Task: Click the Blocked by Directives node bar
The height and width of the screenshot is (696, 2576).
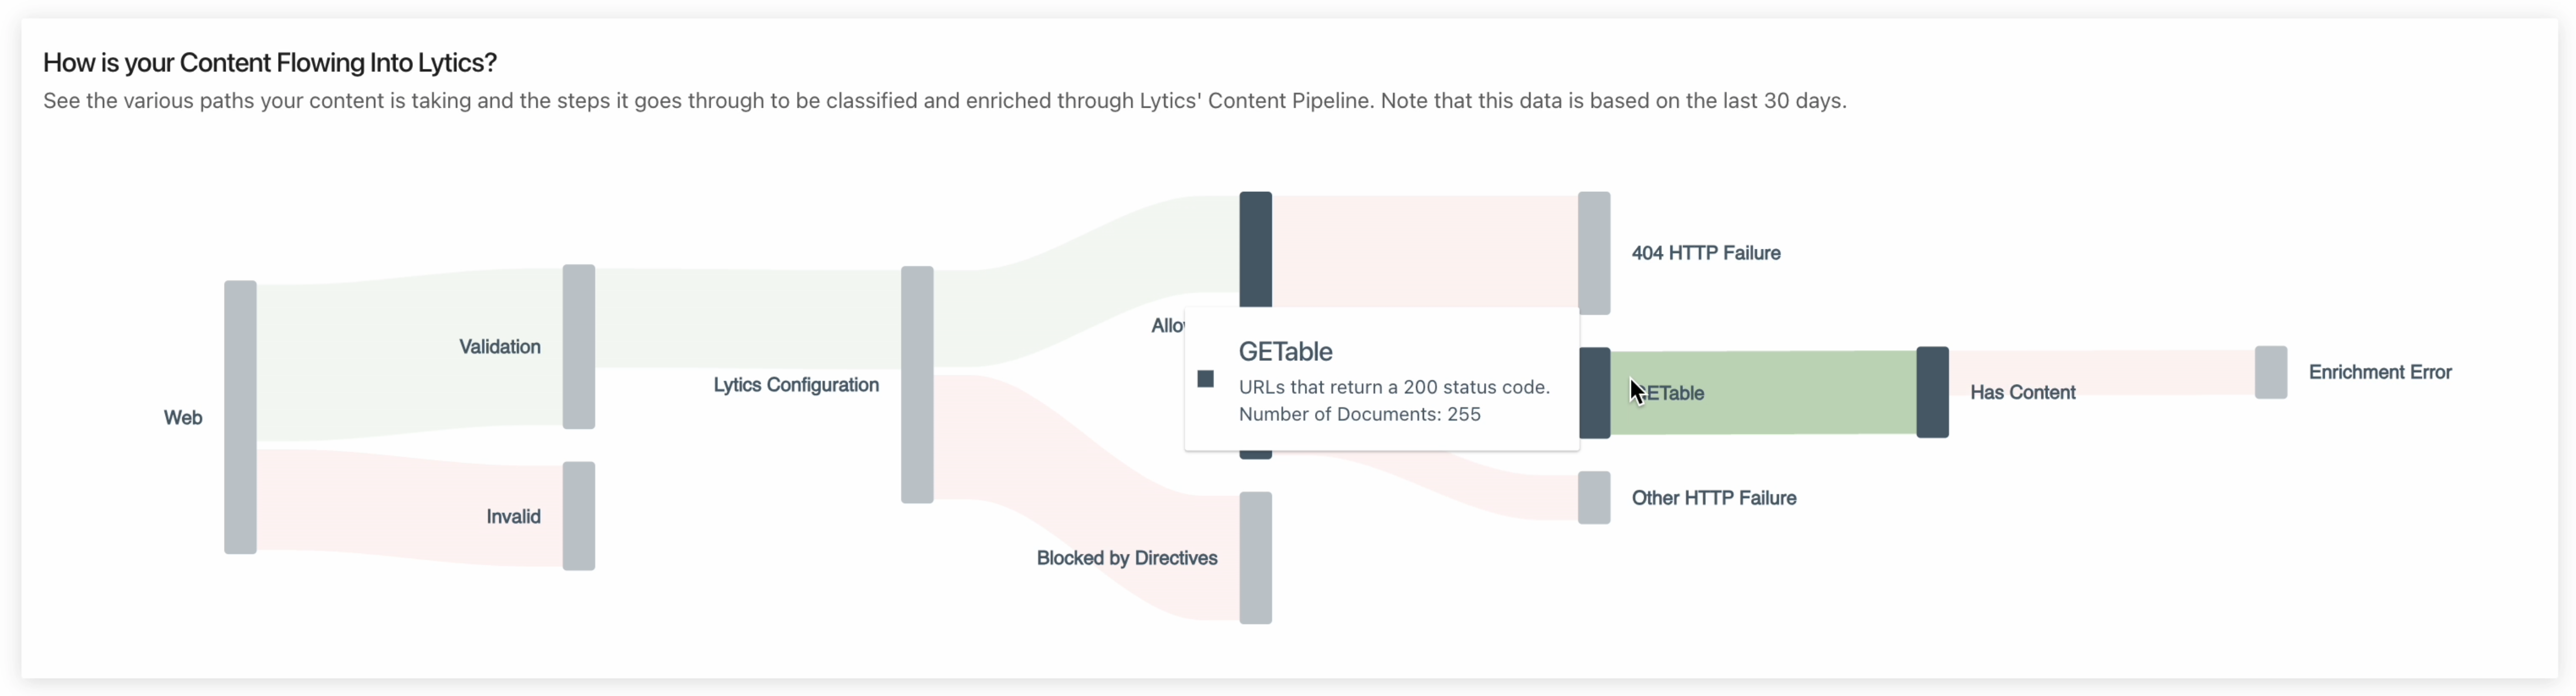Action: 1256,558
